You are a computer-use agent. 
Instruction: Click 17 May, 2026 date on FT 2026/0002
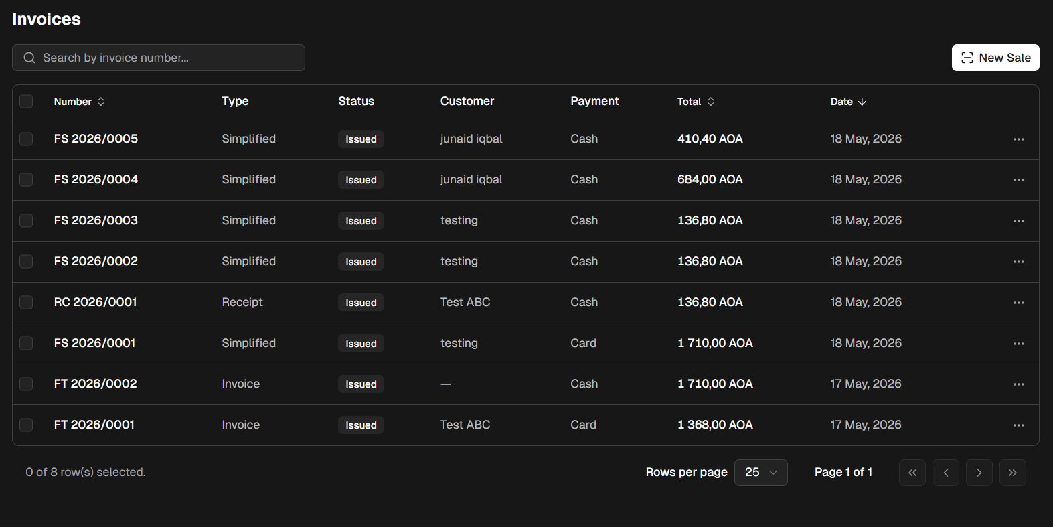[866, 384]
